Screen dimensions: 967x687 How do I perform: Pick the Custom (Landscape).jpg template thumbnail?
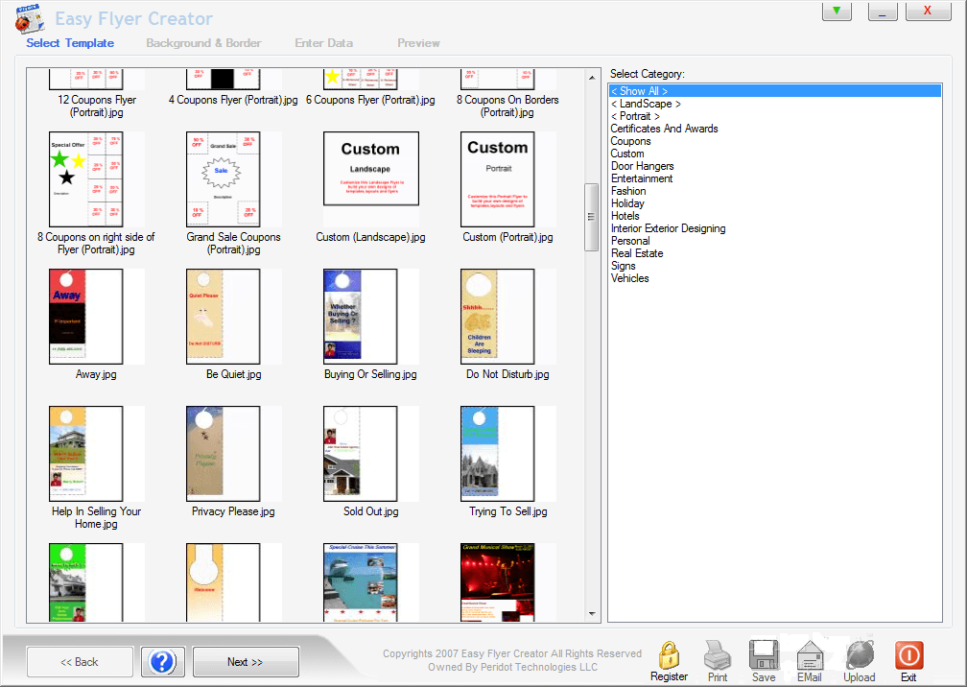(371, 168)
